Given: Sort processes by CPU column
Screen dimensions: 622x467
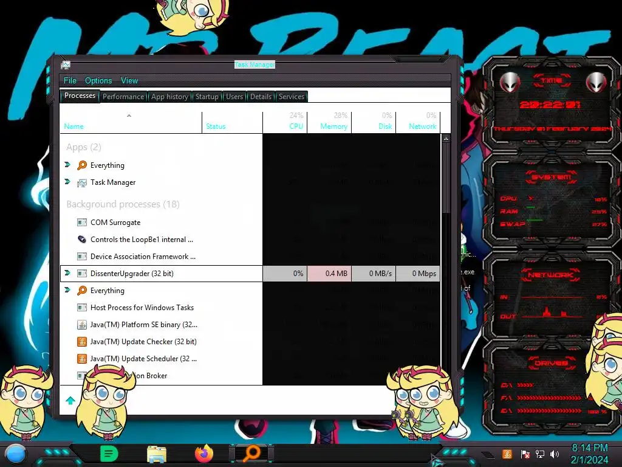Looking at the screenshot, I should (x=285, y=122).
